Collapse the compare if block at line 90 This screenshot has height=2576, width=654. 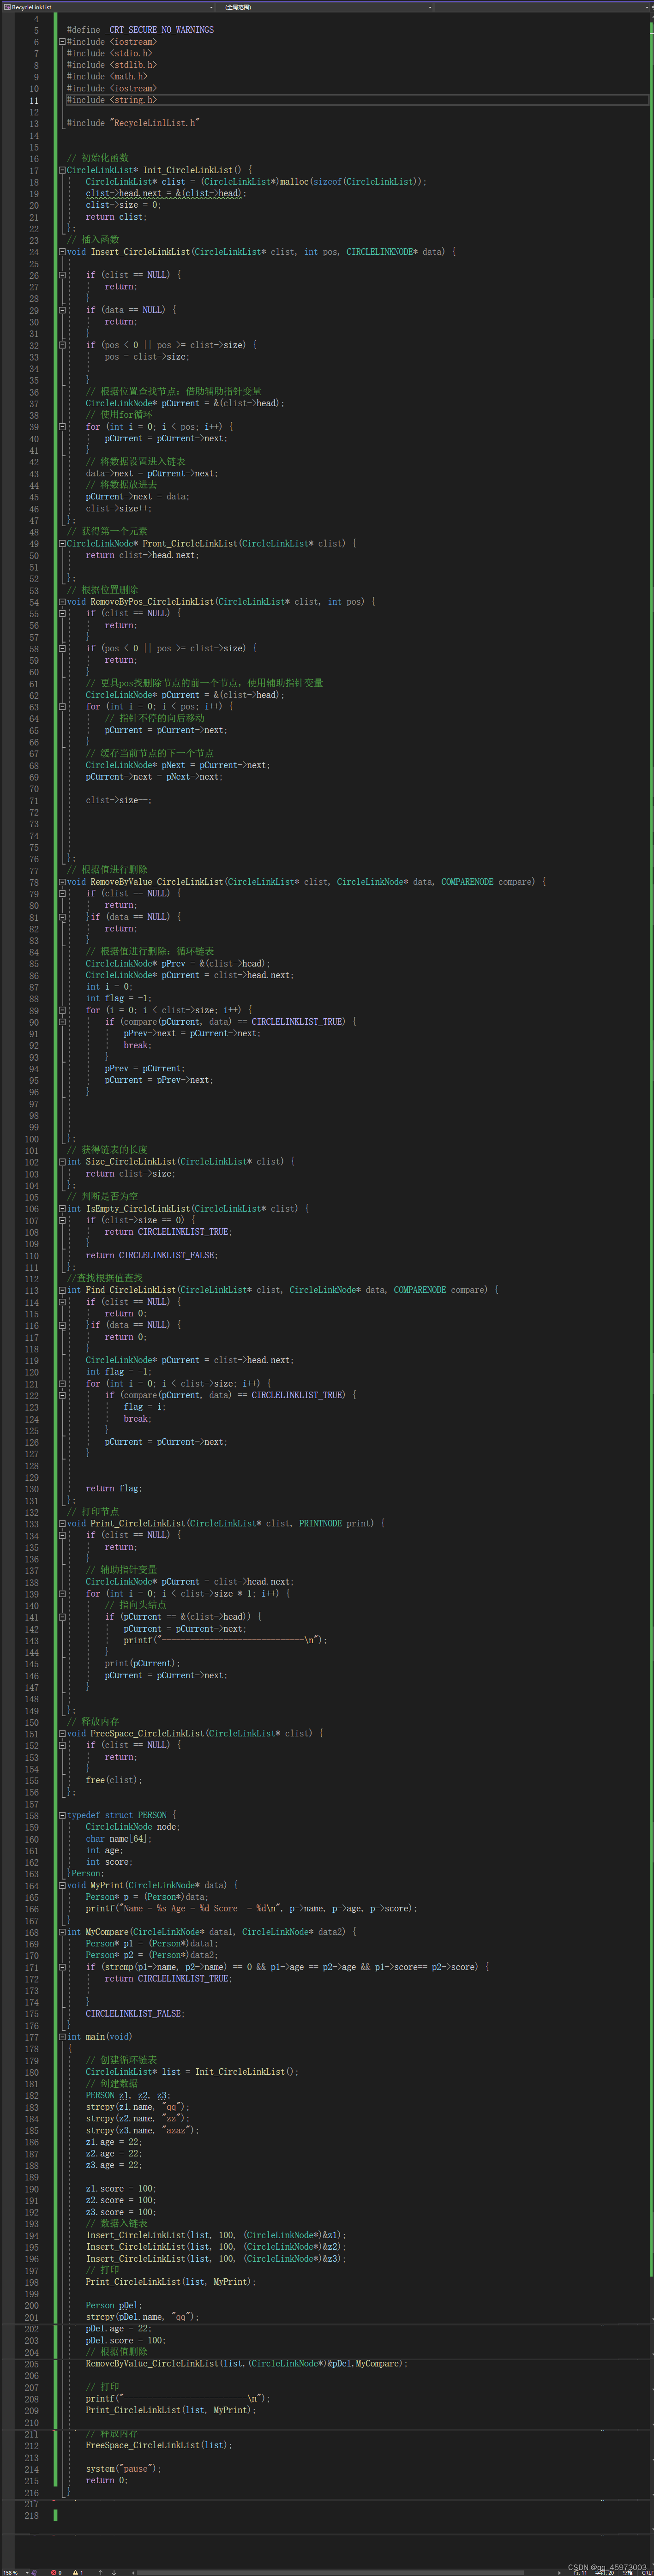pyautogui.click(x=62, y=1022)
